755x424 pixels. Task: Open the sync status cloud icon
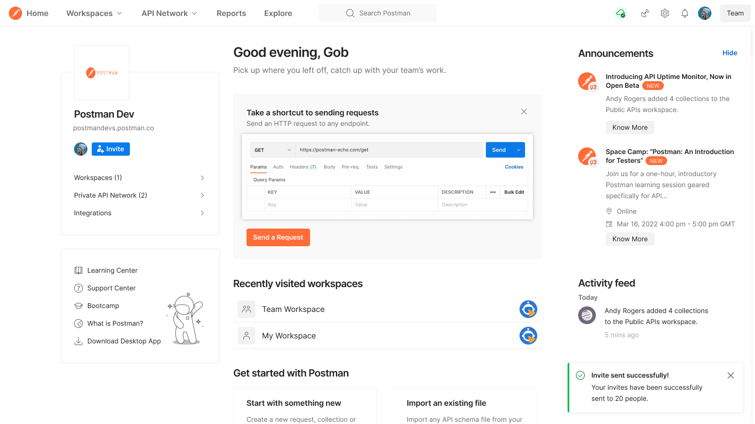[x=621, y=13]
